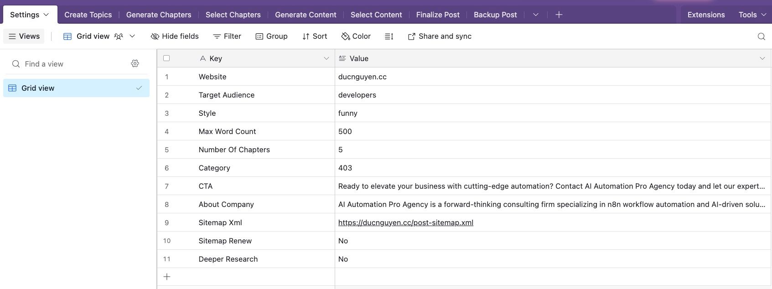Viewport: 772px width, 289px height.
Task: Click the Color paint bucket icon
Action: point(346,36)
